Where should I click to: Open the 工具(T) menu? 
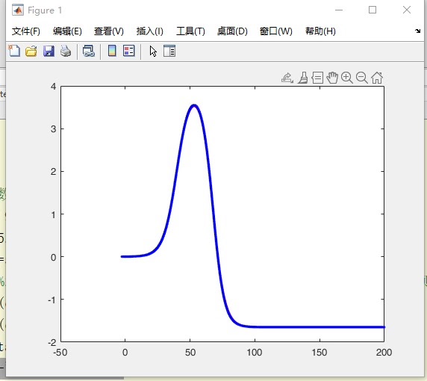click(x=190, y=31)
